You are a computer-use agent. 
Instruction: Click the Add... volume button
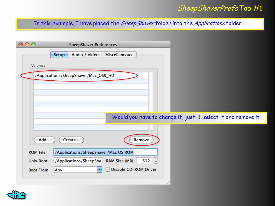click(44, 140)
